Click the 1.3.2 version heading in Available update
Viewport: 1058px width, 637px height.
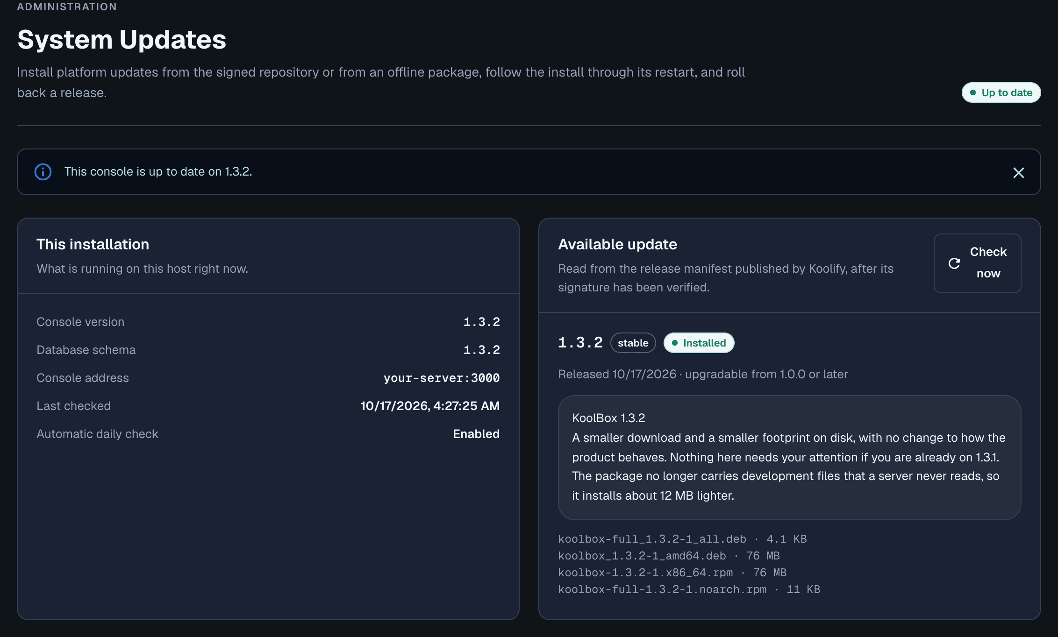tap(580, 342)
